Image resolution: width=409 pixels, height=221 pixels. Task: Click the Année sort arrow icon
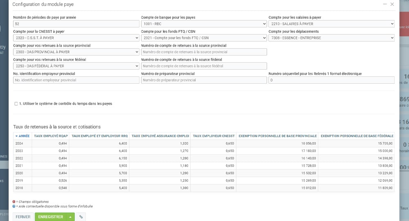[x=17, y=136]
